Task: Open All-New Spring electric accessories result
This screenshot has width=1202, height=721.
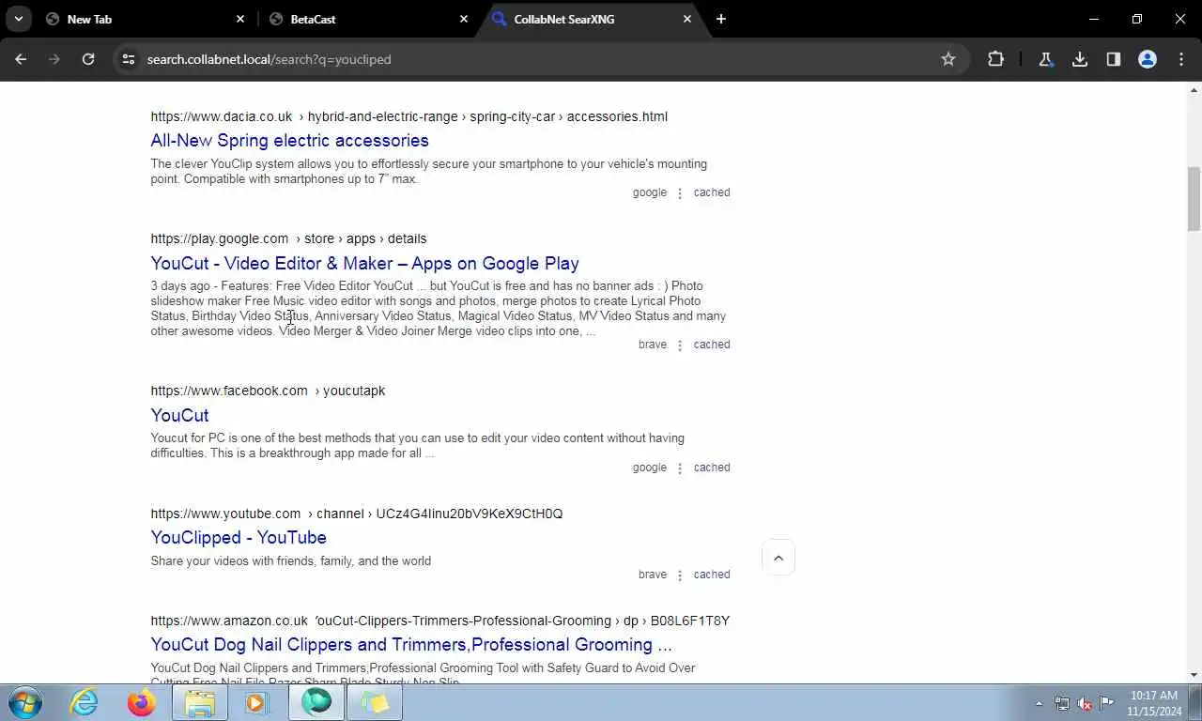Action: (x=289, y=141)
